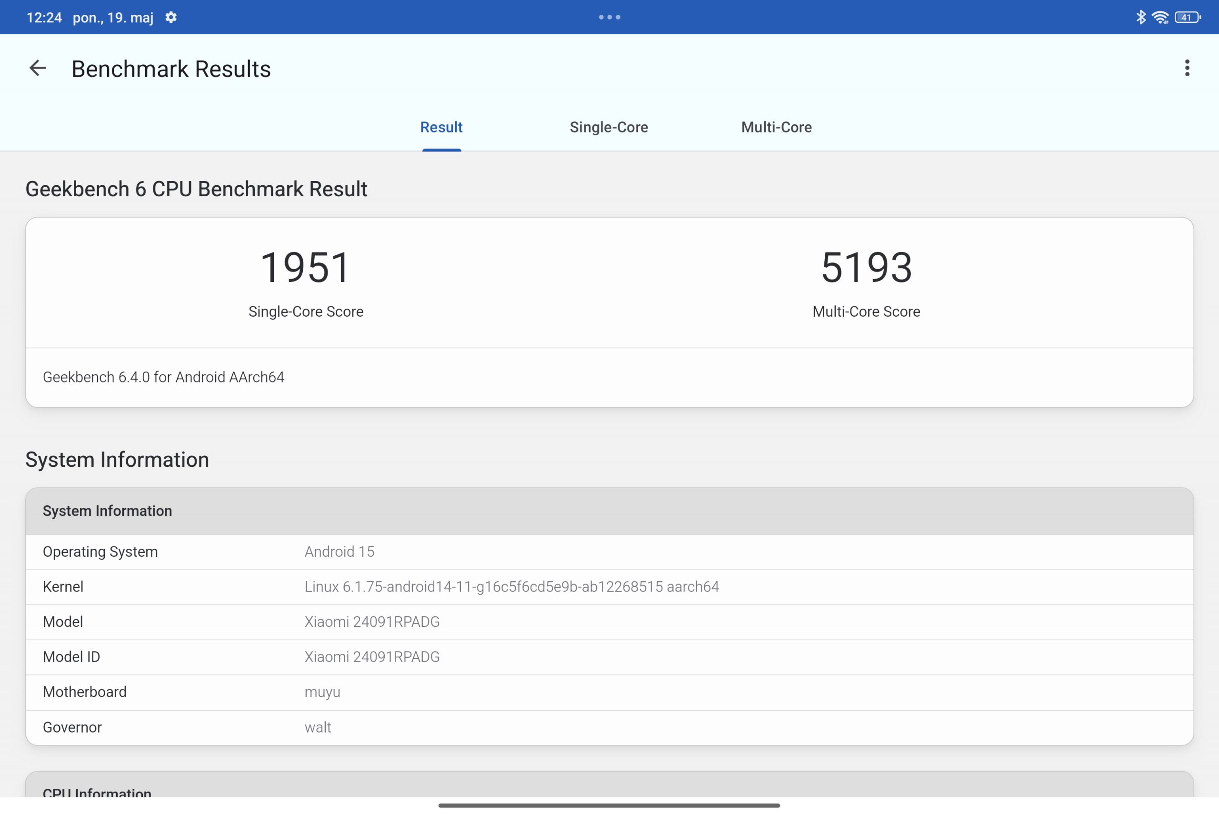This screenshot has height=814, width=1219.
Task: Tap the date pon., 19. maj
Action: [113, 18]
